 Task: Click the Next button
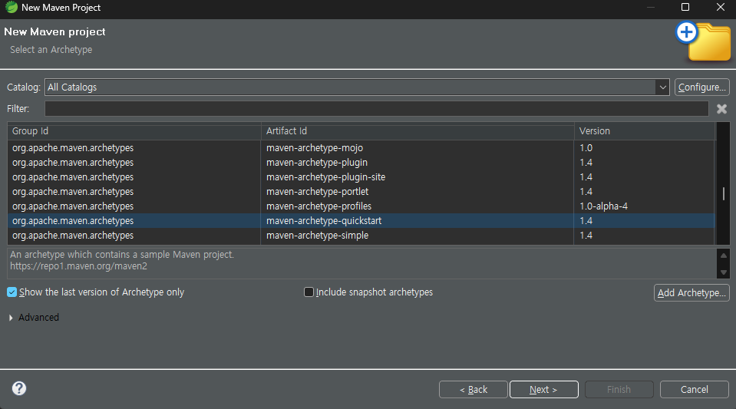click(543, 389)
